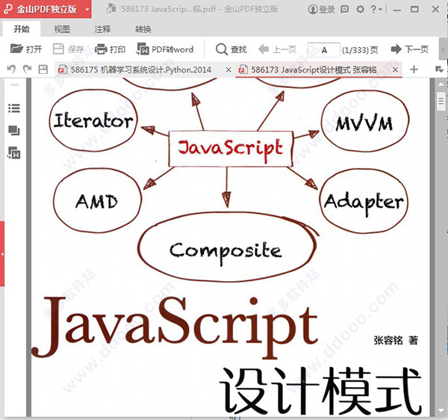Select the 586173 JavaScript设计模式 document tab

coord(314,70)
